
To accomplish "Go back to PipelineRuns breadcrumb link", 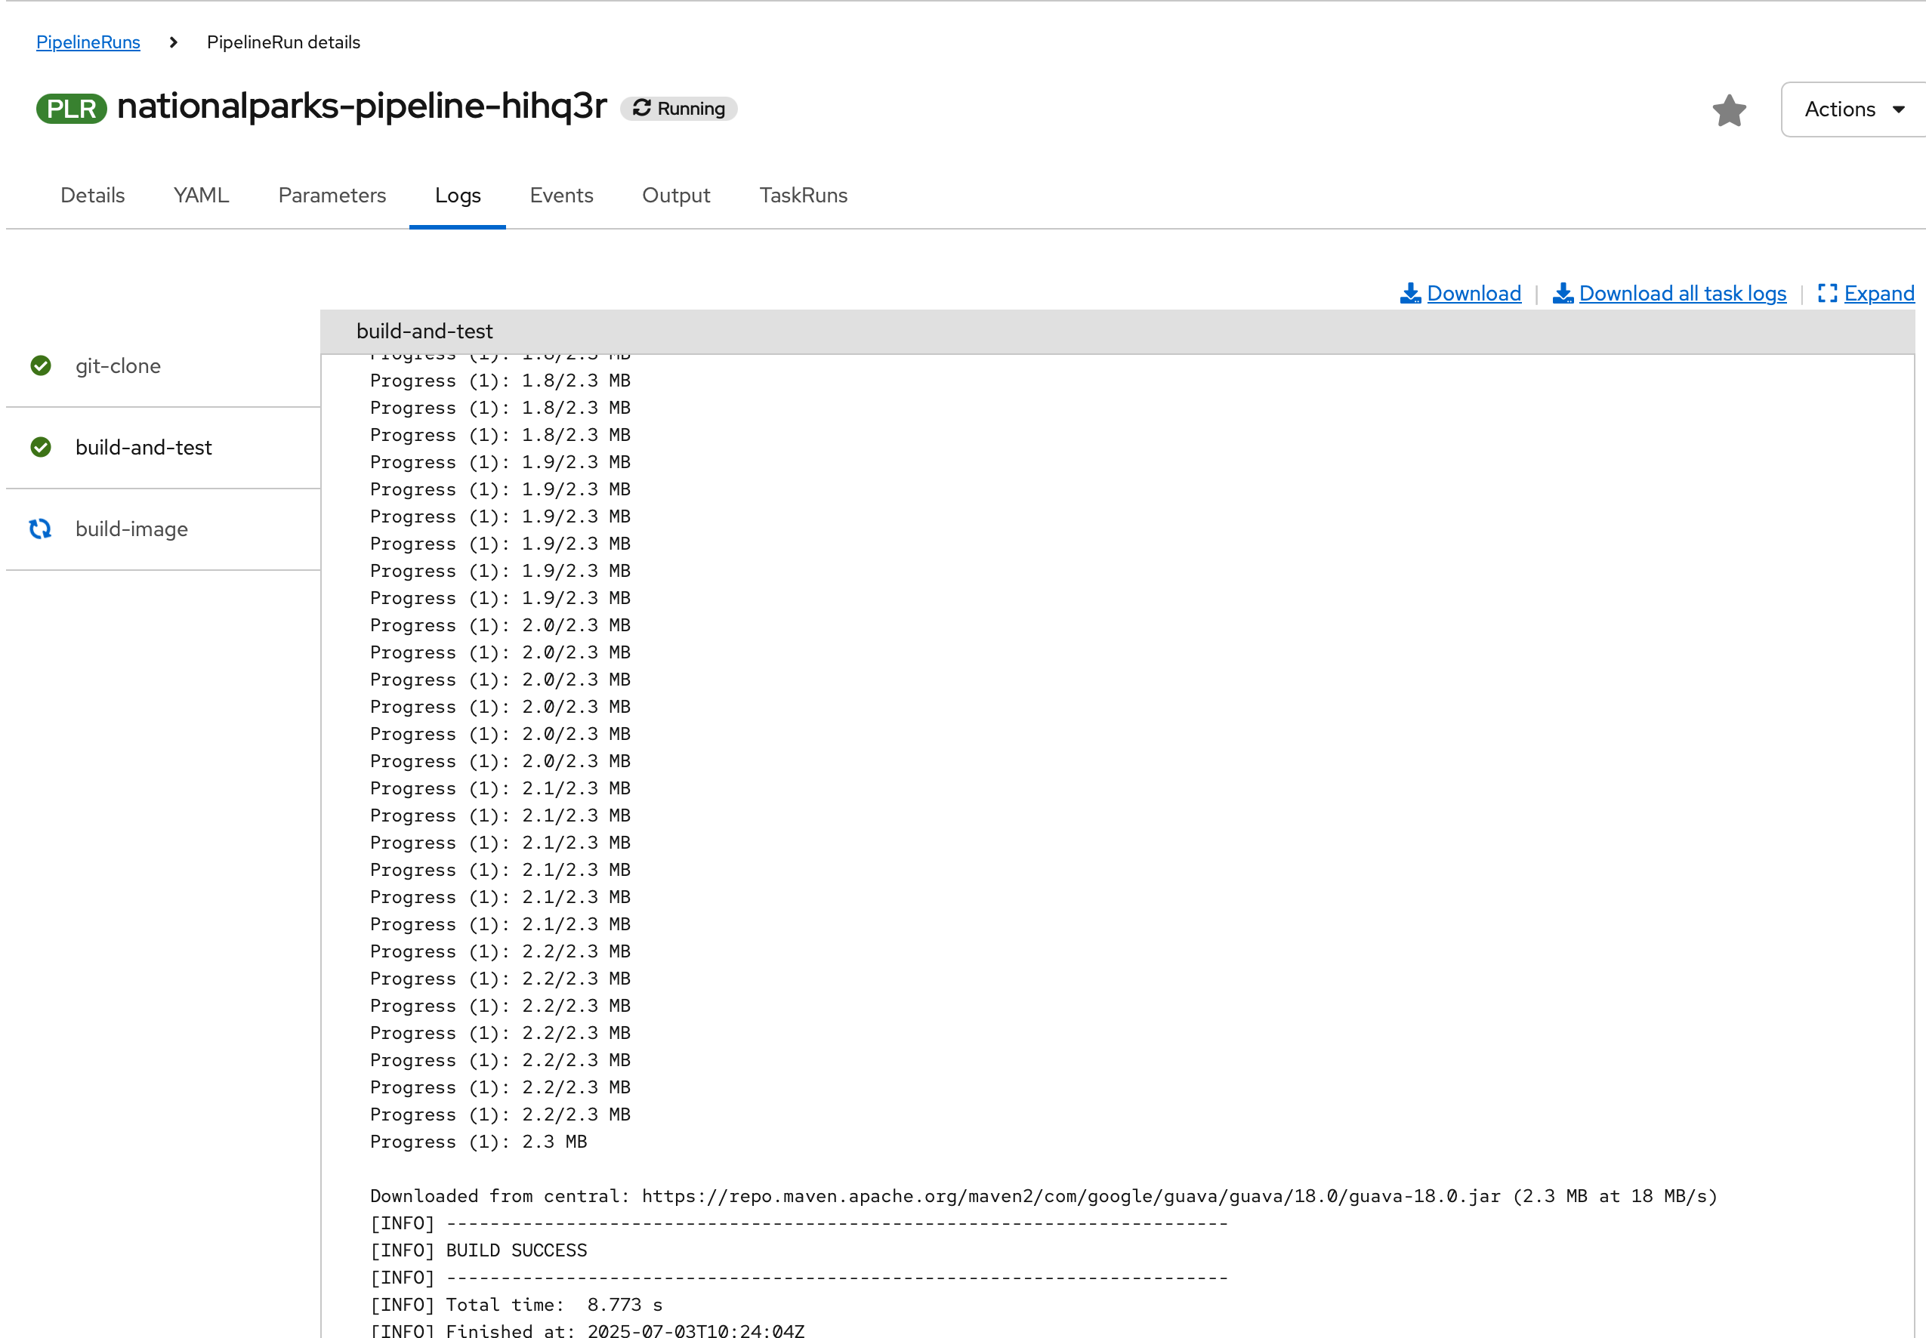I will [88, 42].
